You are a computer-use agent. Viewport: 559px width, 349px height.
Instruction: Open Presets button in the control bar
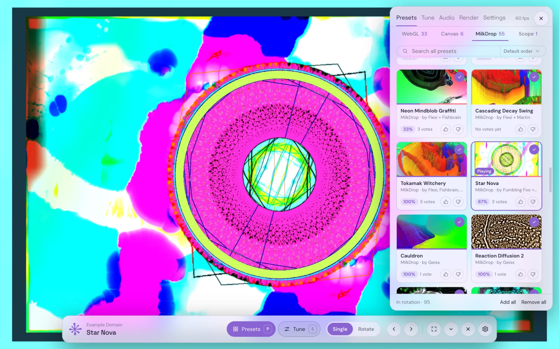click(x=251, y=329)
